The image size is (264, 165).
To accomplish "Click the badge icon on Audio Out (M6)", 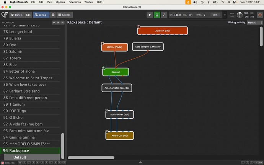I will click(x=107, y=132).
